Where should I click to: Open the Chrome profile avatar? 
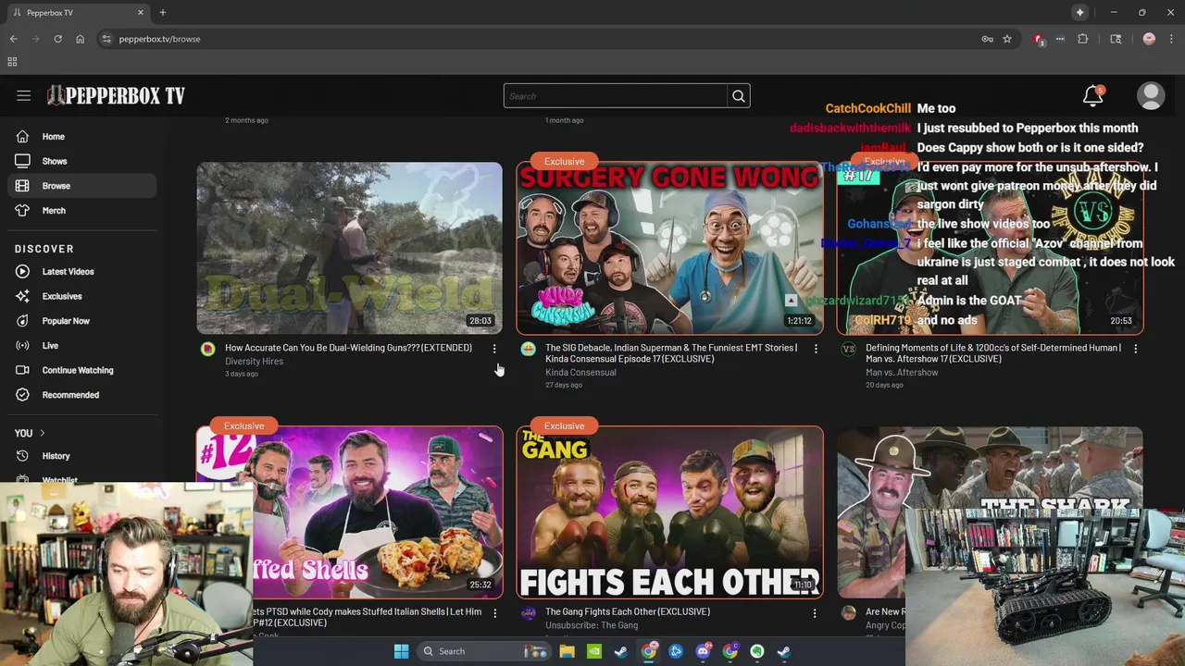click(x=1149, y=39)
